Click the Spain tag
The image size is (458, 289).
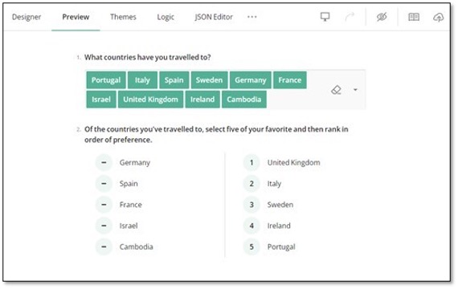(174, 80)
